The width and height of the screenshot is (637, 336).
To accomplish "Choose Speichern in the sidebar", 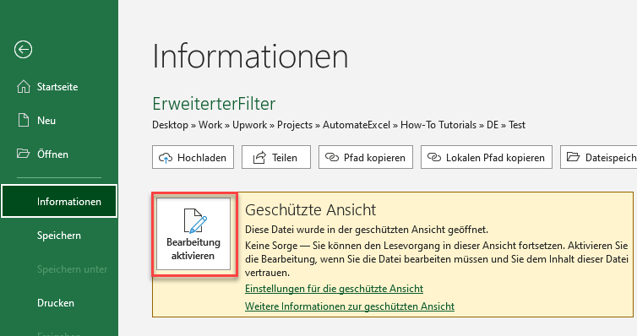I will click(x=59, y=236).
